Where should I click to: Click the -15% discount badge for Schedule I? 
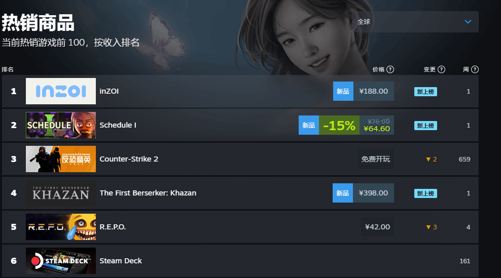(339, 125)
